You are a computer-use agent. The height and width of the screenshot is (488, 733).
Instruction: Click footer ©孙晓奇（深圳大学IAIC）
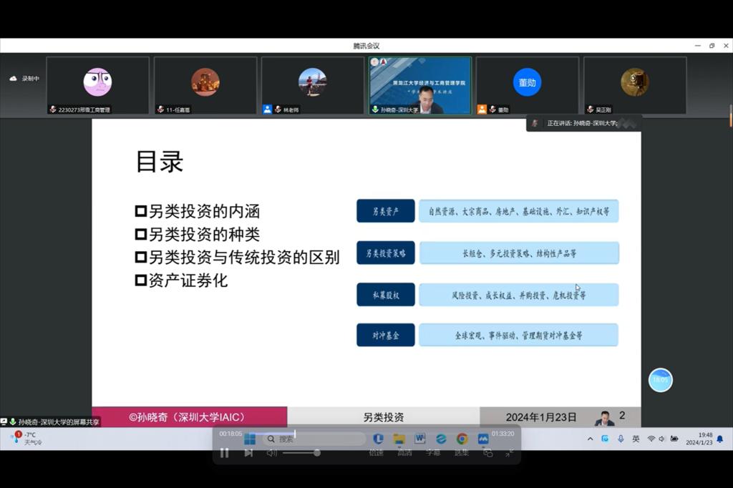(188, 417)
